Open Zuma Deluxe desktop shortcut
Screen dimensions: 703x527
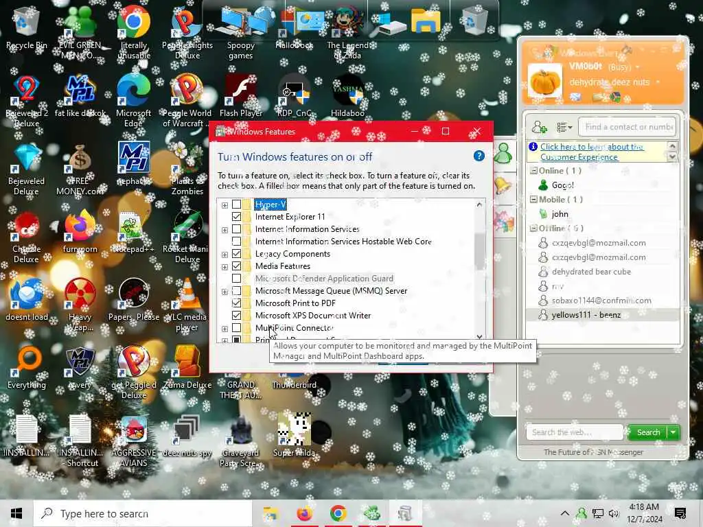pyautogui.click(x=187, y=368)
